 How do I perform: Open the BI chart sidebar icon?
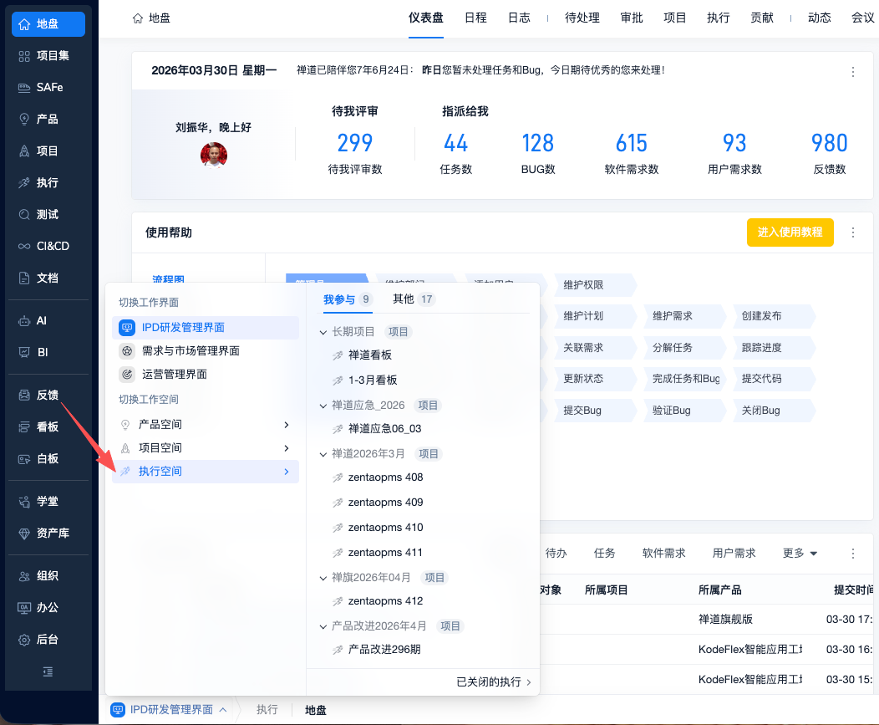pos(24,352)
